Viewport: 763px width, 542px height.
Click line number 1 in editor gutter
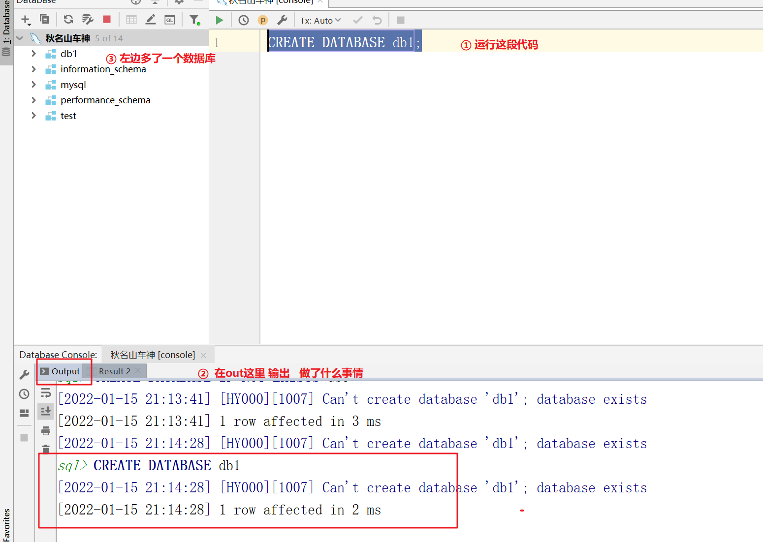point(216,43)
